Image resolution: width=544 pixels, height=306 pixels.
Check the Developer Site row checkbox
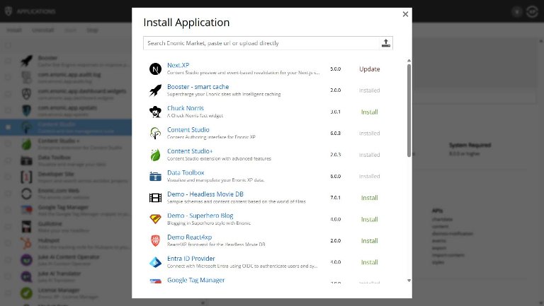[8, 177]
